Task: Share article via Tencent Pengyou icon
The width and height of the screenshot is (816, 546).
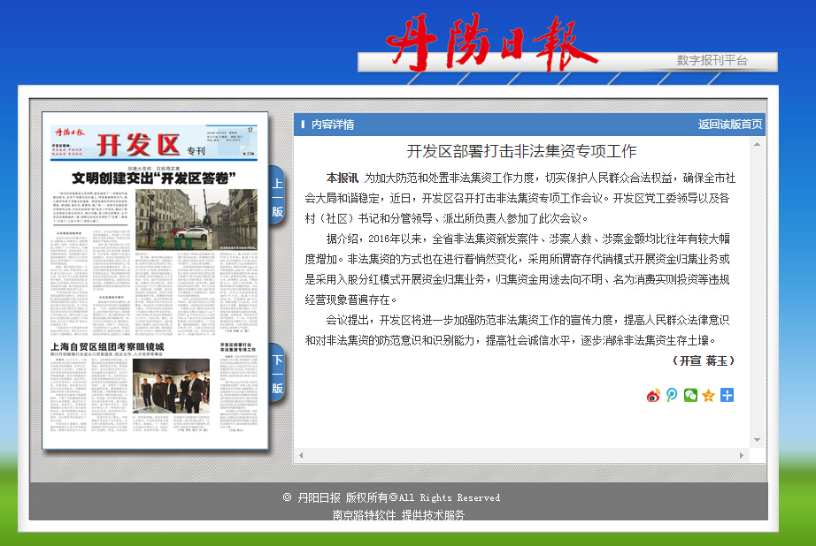Action: pyautogui.click(x=672, y=395)
